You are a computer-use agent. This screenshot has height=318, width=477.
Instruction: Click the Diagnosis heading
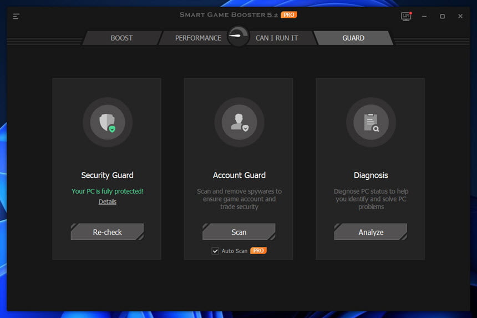point(371,175)
